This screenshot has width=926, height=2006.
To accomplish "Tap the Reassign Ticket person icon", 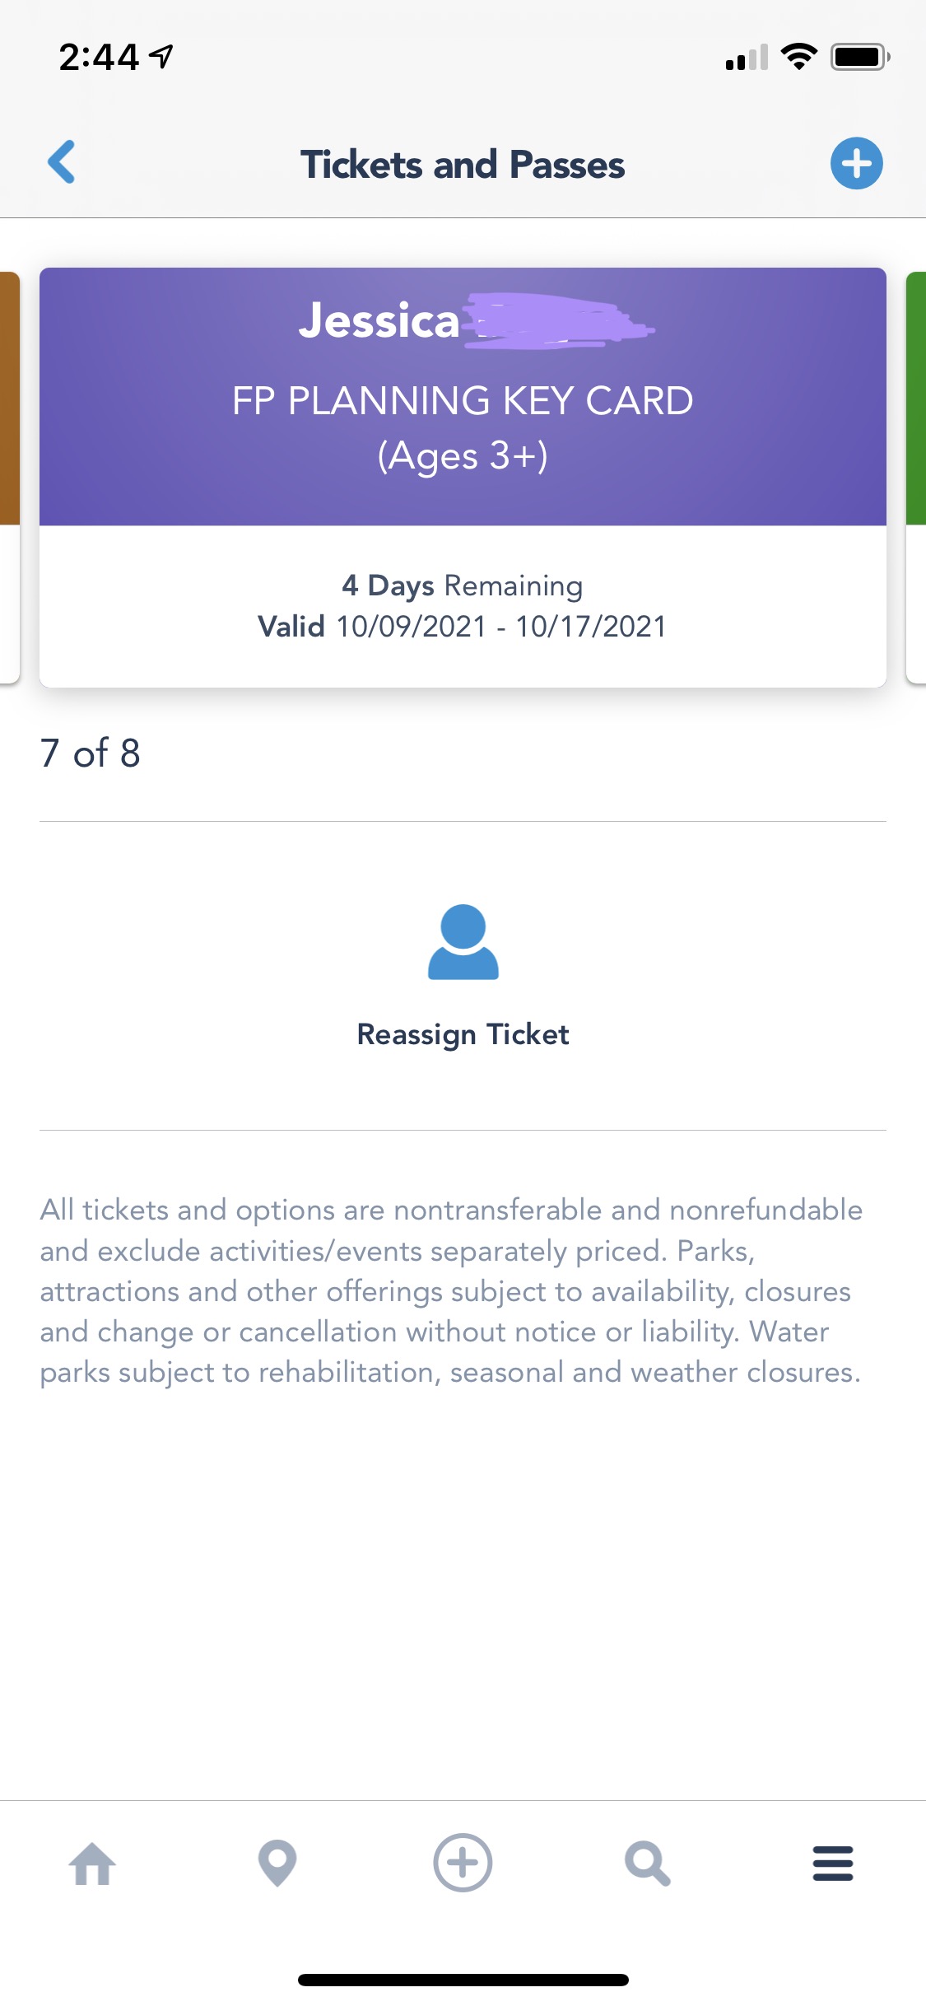I will [x=463, y=942].
